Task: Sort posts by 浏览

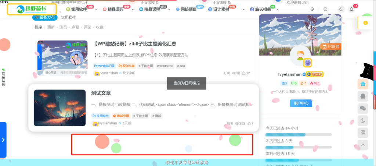Action: [x=63, y=27]
